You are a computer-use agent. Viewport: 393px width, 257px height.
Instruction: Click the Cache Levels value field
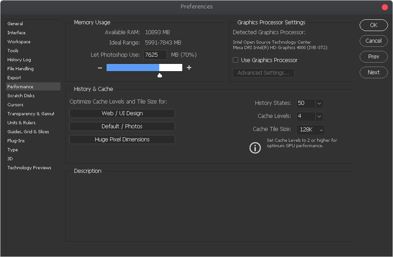pos(306,116)
